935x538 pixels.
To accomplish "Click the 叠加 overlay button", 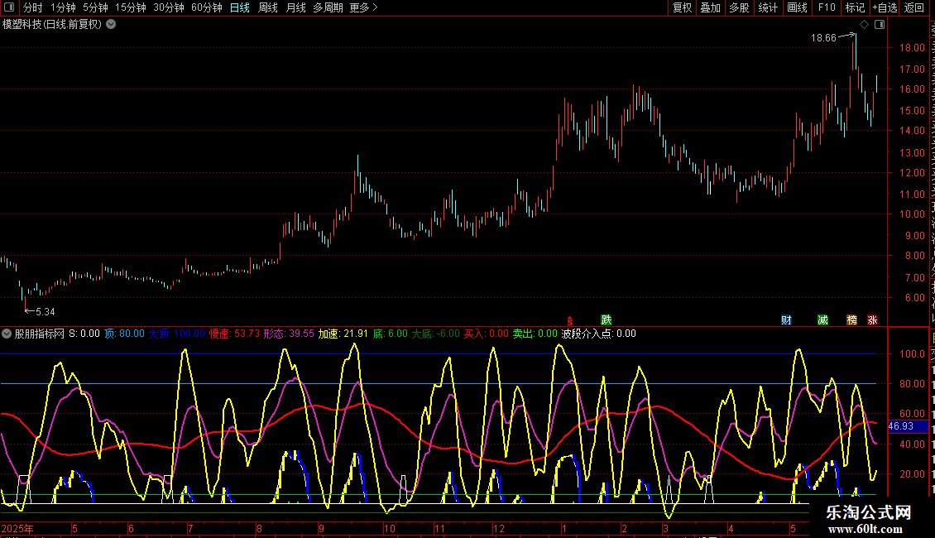I will pyautogui.click(x=711, y=7).
